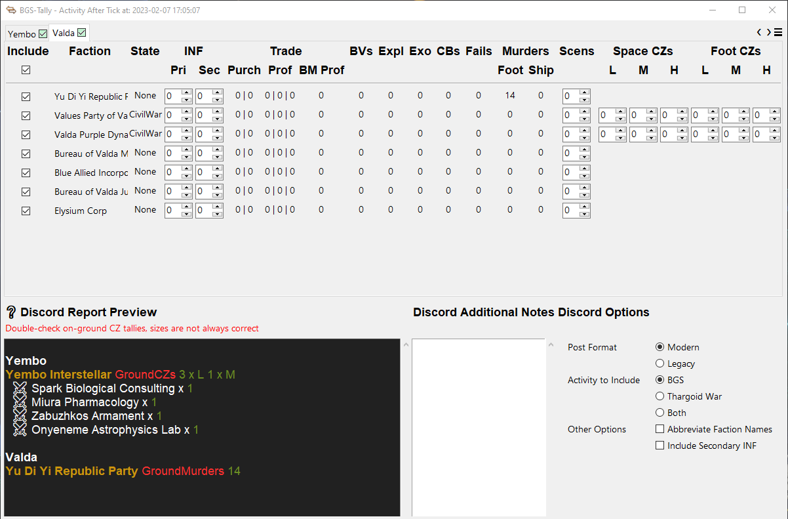Switch to the Valda tab

(64, 32)
